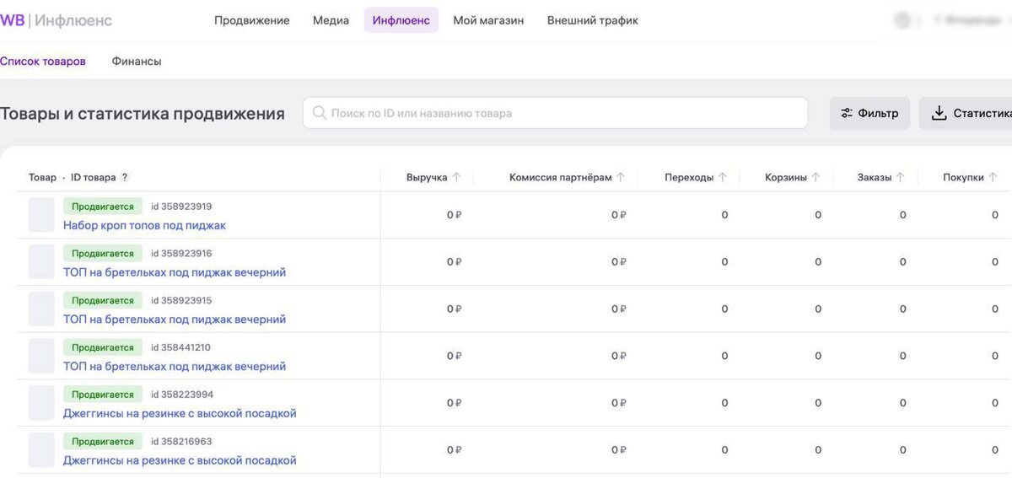Click the Переходы sort arrow
The height and width of the screenshot is (478, 1012).
[723, 177]
